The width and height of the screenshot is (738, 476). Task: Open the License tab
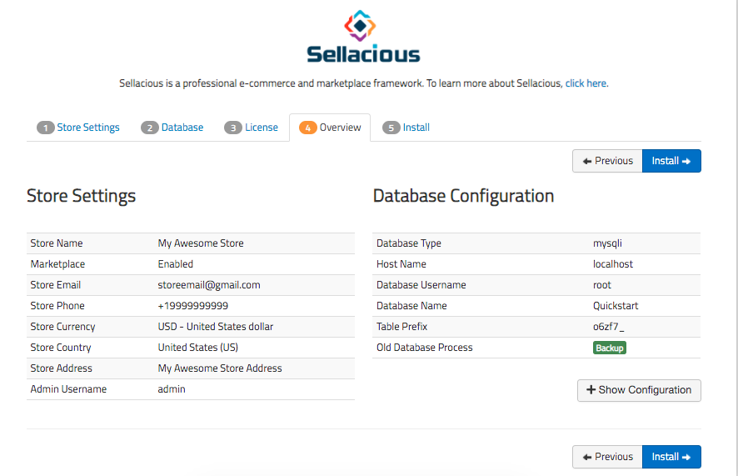(252, 128)
